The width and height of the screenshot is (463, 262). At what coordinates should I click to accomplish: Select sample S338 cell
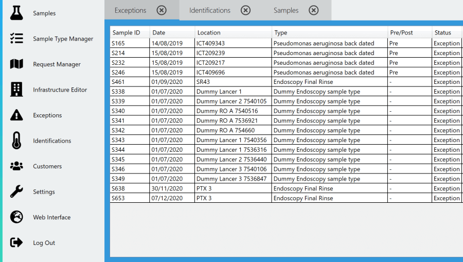pyautogui.click(x=130, y=92)
